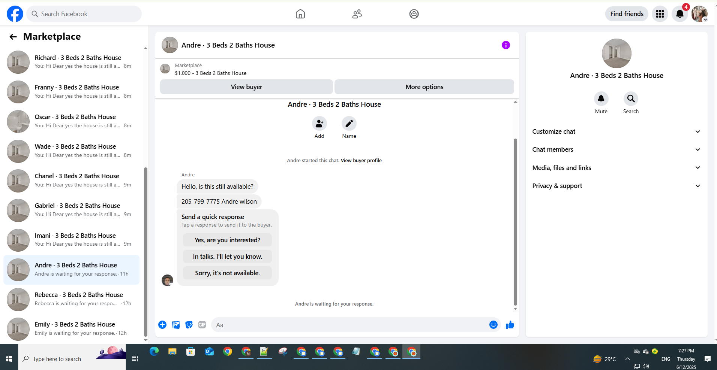The image size is (717, 370).
Task: Mute the conversation in the right panel
Action: coord(601,99)
